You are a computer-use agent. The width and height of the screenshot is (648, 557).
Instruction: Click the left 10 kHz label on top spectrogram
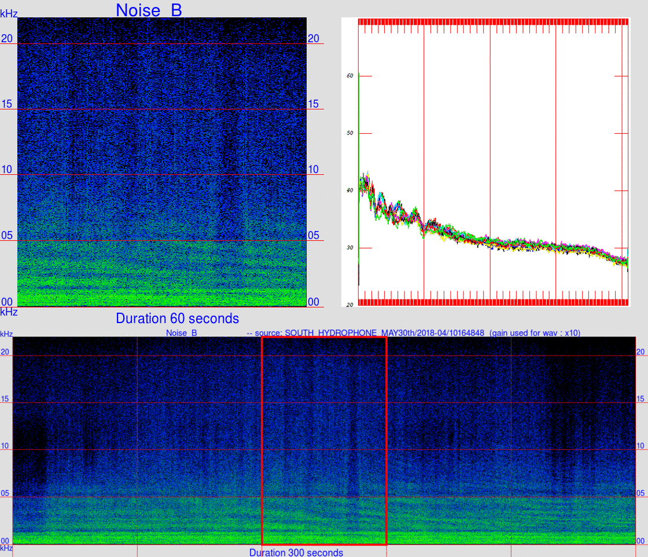tap(7, 169)
